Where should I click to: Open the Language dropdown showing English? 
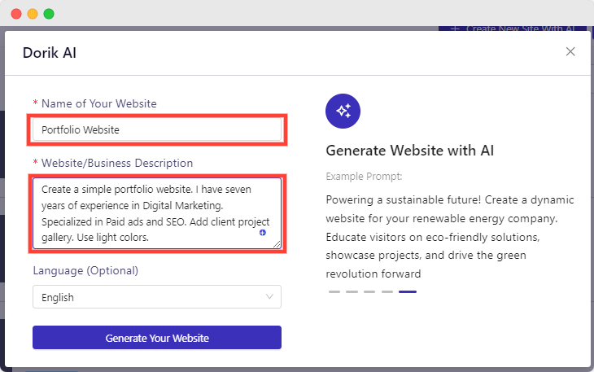(157, 296)
